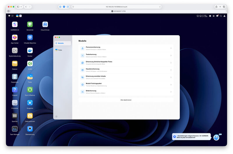Open the app grid launcher in top bar
This screenshot has width=233, height=154.
click(13, 16)
